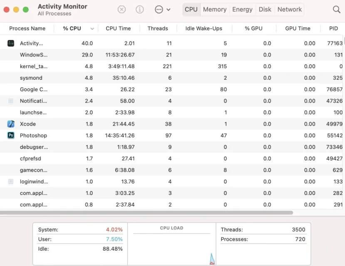The width and height of the screenshot is (345, 266).
Task: Switch to the Network tab
Action: click(x=290, y=10)
